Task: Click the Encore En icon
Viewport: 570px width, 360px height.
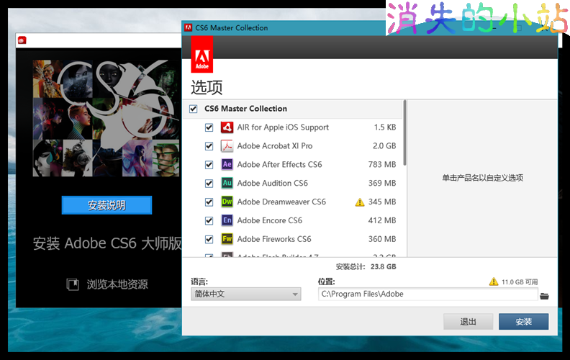Action: coord(227,220)
